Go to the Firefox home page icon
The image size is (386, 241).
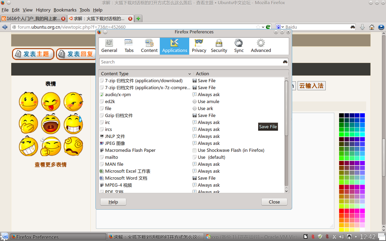click(x=372, y=27)
